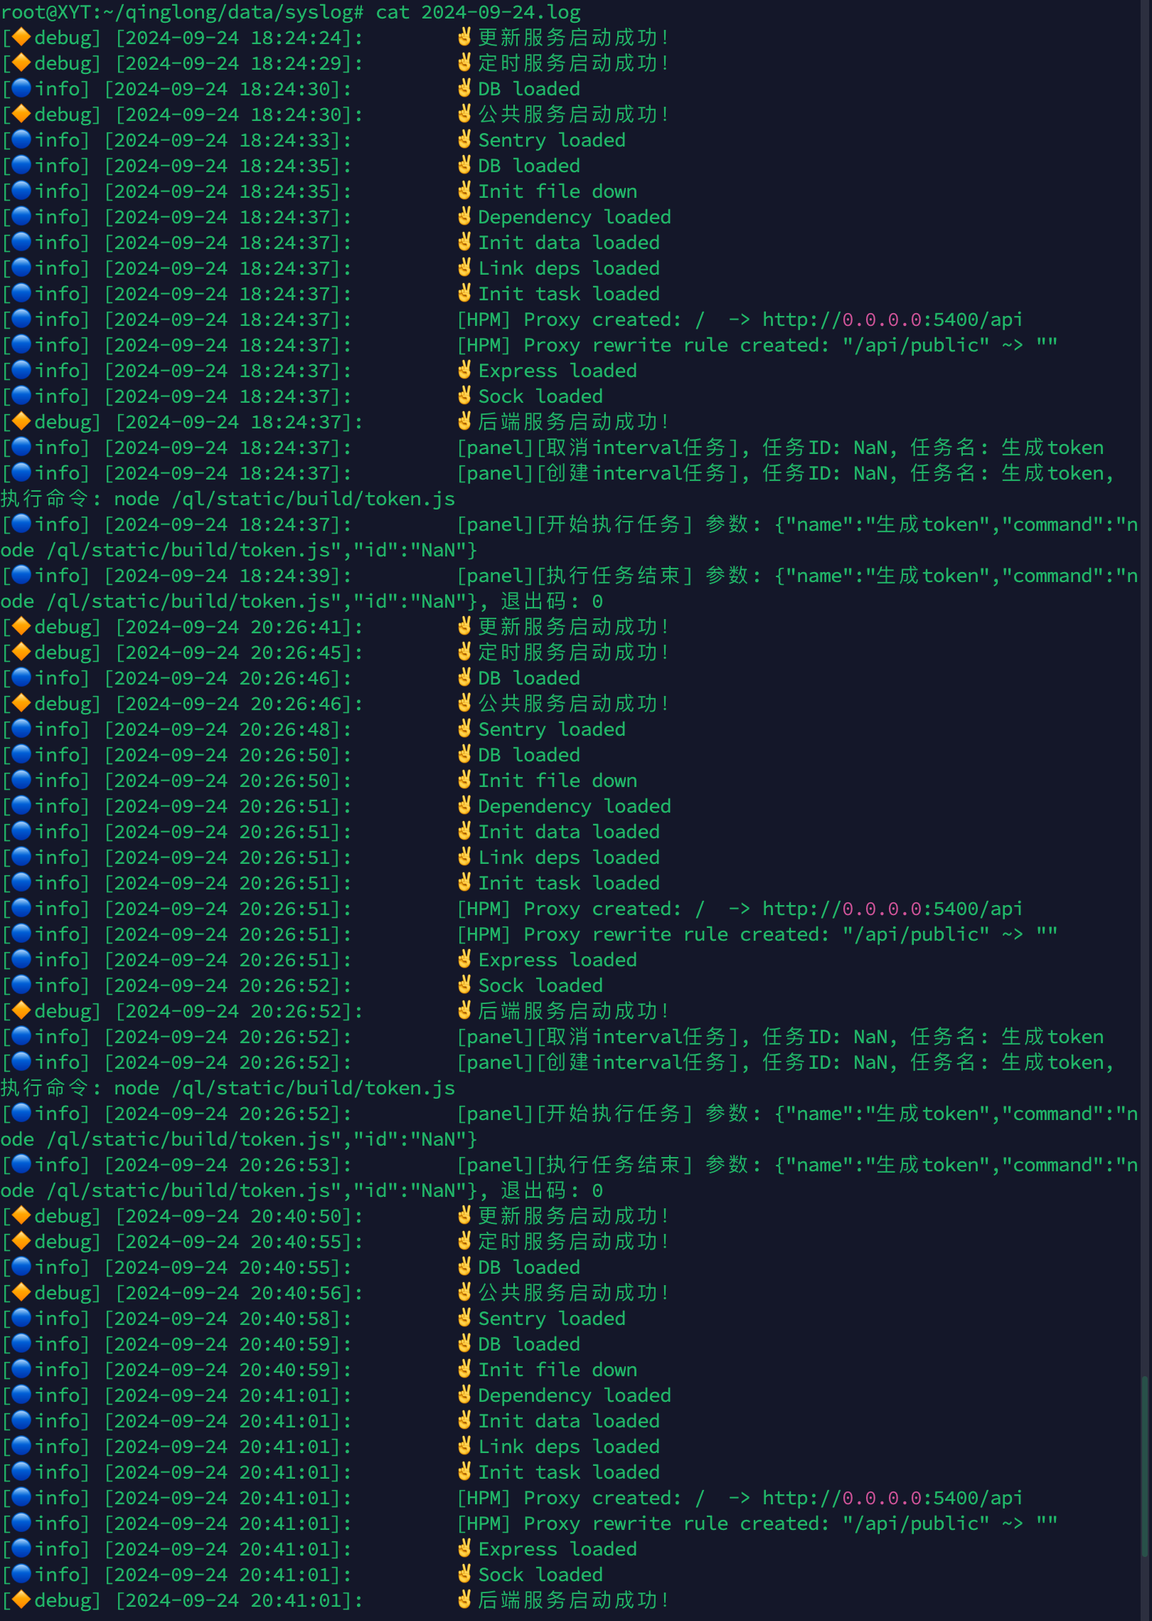Click Init file down text at 20:26:50
The width and height of the screenshot is (1152, 1621).
coord(558,781)
